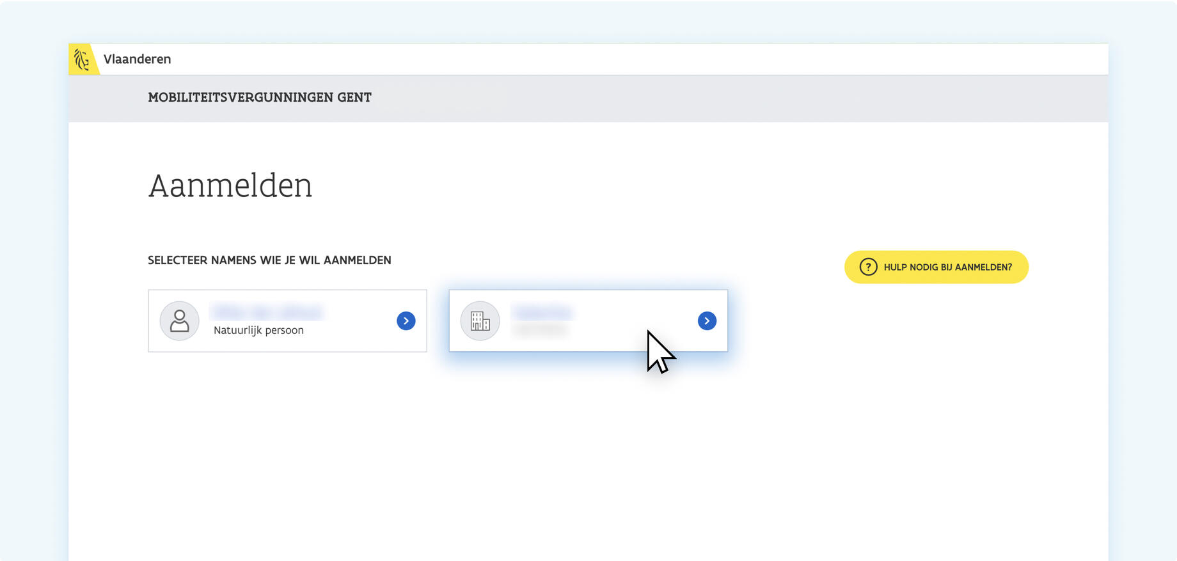
Task: Click arrow on Natuurlijk persoon card
Action: (x=406, y=320)
